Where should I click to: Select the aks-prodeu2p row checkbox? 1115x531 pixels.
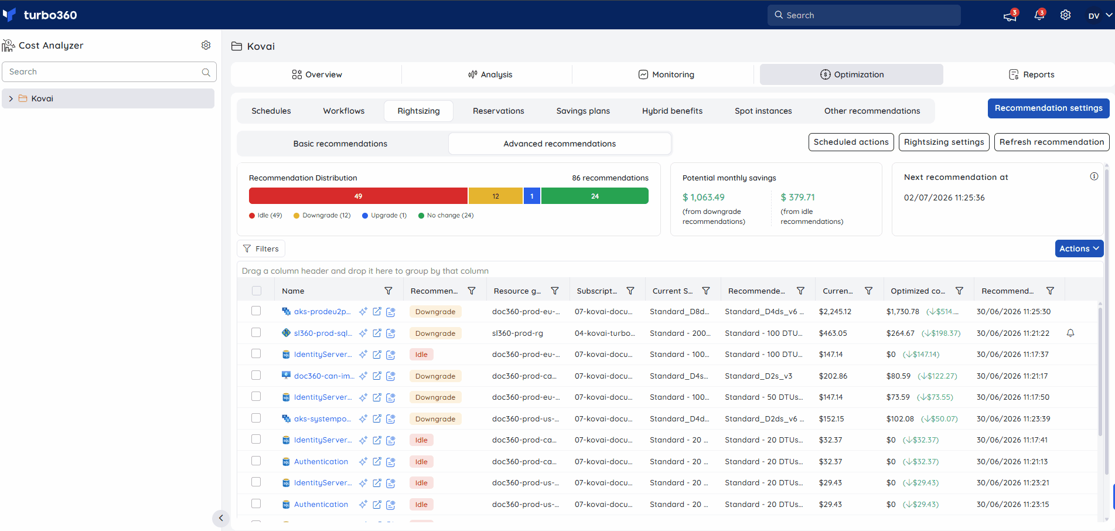256,311
